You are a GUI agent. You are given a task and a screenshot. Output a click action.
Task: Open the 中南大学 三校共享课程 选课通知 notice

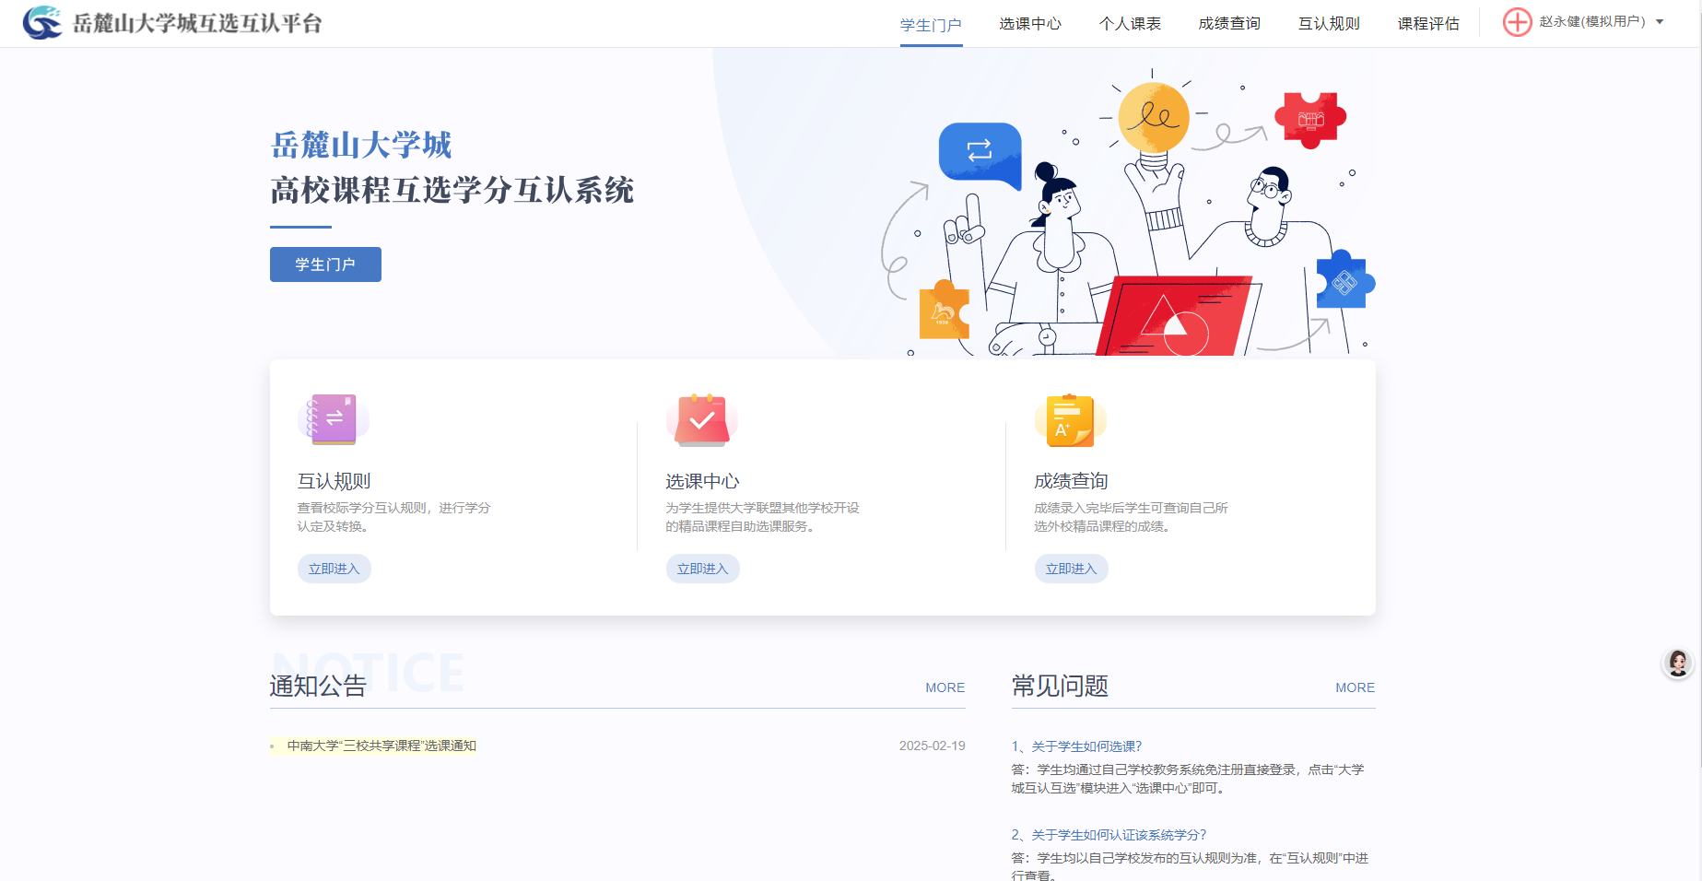click(381, 746)
